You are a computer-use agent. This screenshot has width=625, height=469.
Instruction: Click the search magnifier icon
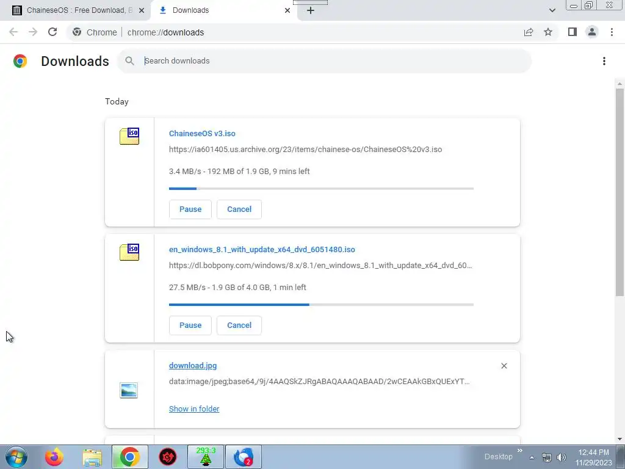coord(129,61)
